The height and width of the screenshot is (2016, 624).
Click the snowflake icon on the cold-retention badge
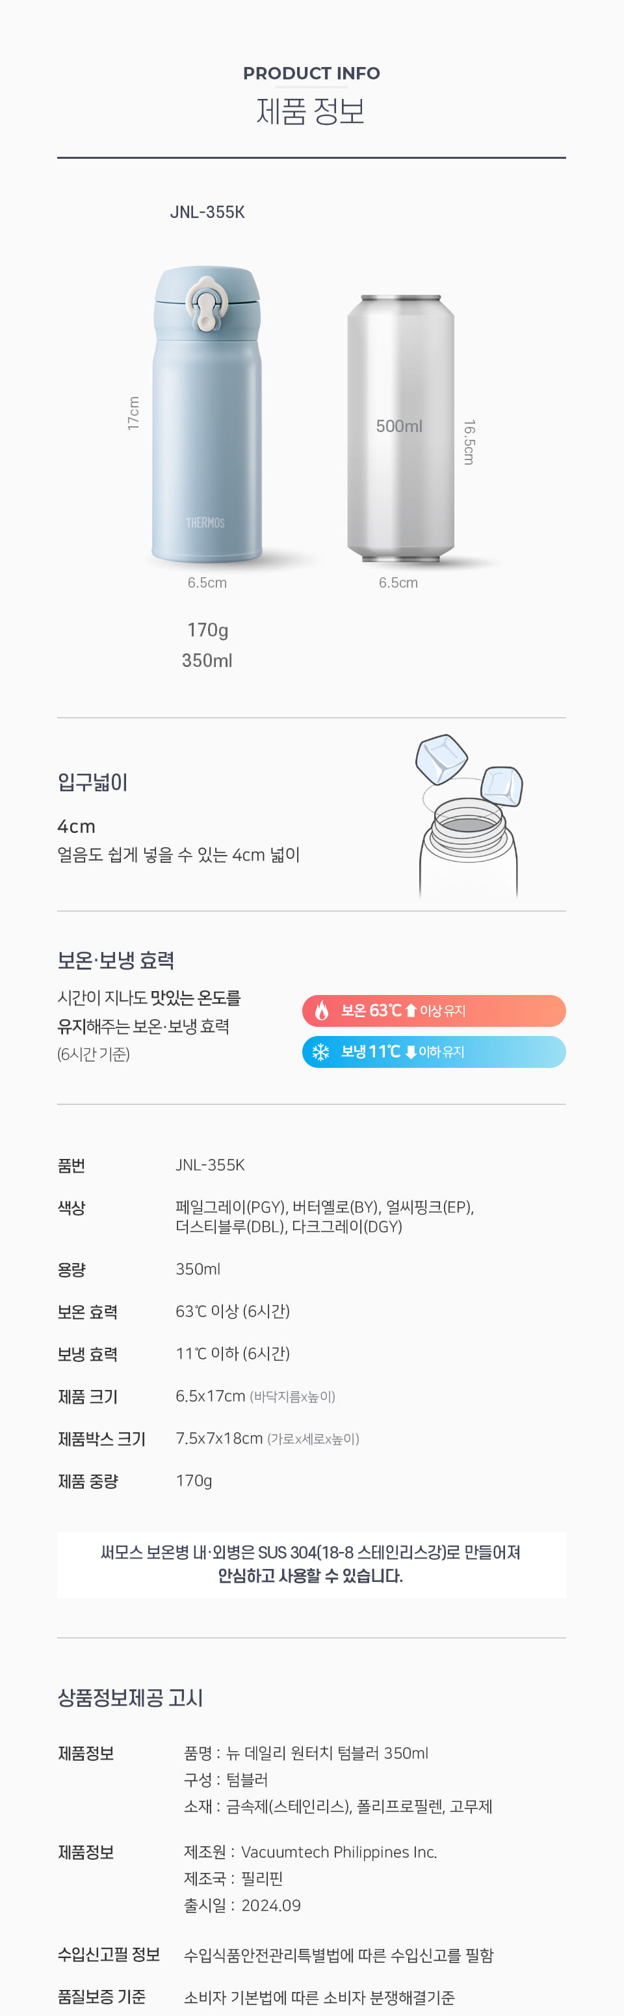pos(320,1052)
